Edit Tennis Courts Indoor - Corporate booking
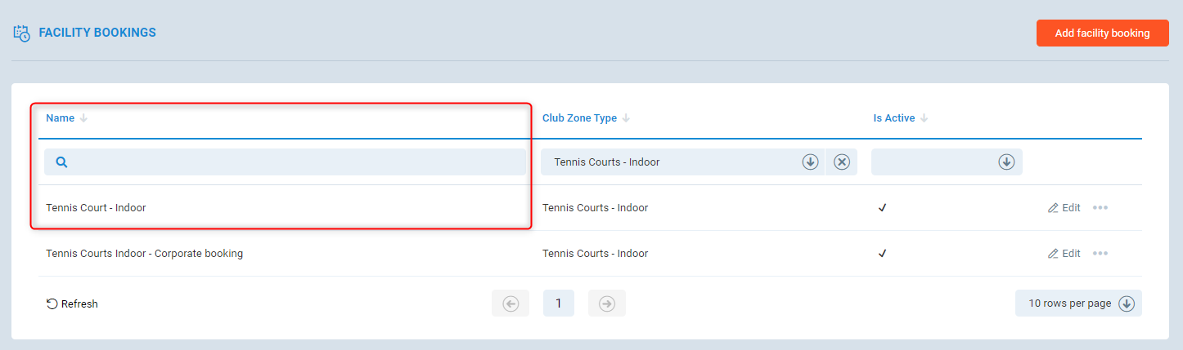 (1064, 254)
